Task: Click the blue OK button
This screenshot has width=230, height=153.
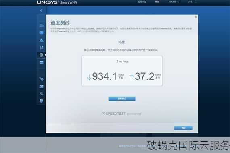Action: [184, 128]
